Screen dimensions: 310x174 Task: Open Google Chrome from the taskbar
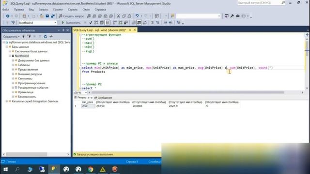[x=91, y=169]
